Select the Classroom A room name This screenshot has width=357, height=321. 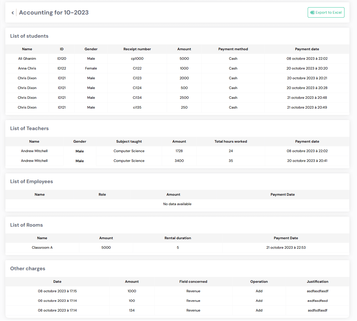pos(42,248)
